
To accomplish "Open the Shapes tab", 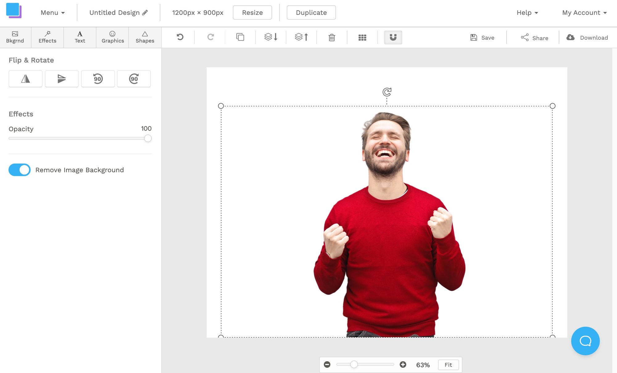I will pos(145,37).
